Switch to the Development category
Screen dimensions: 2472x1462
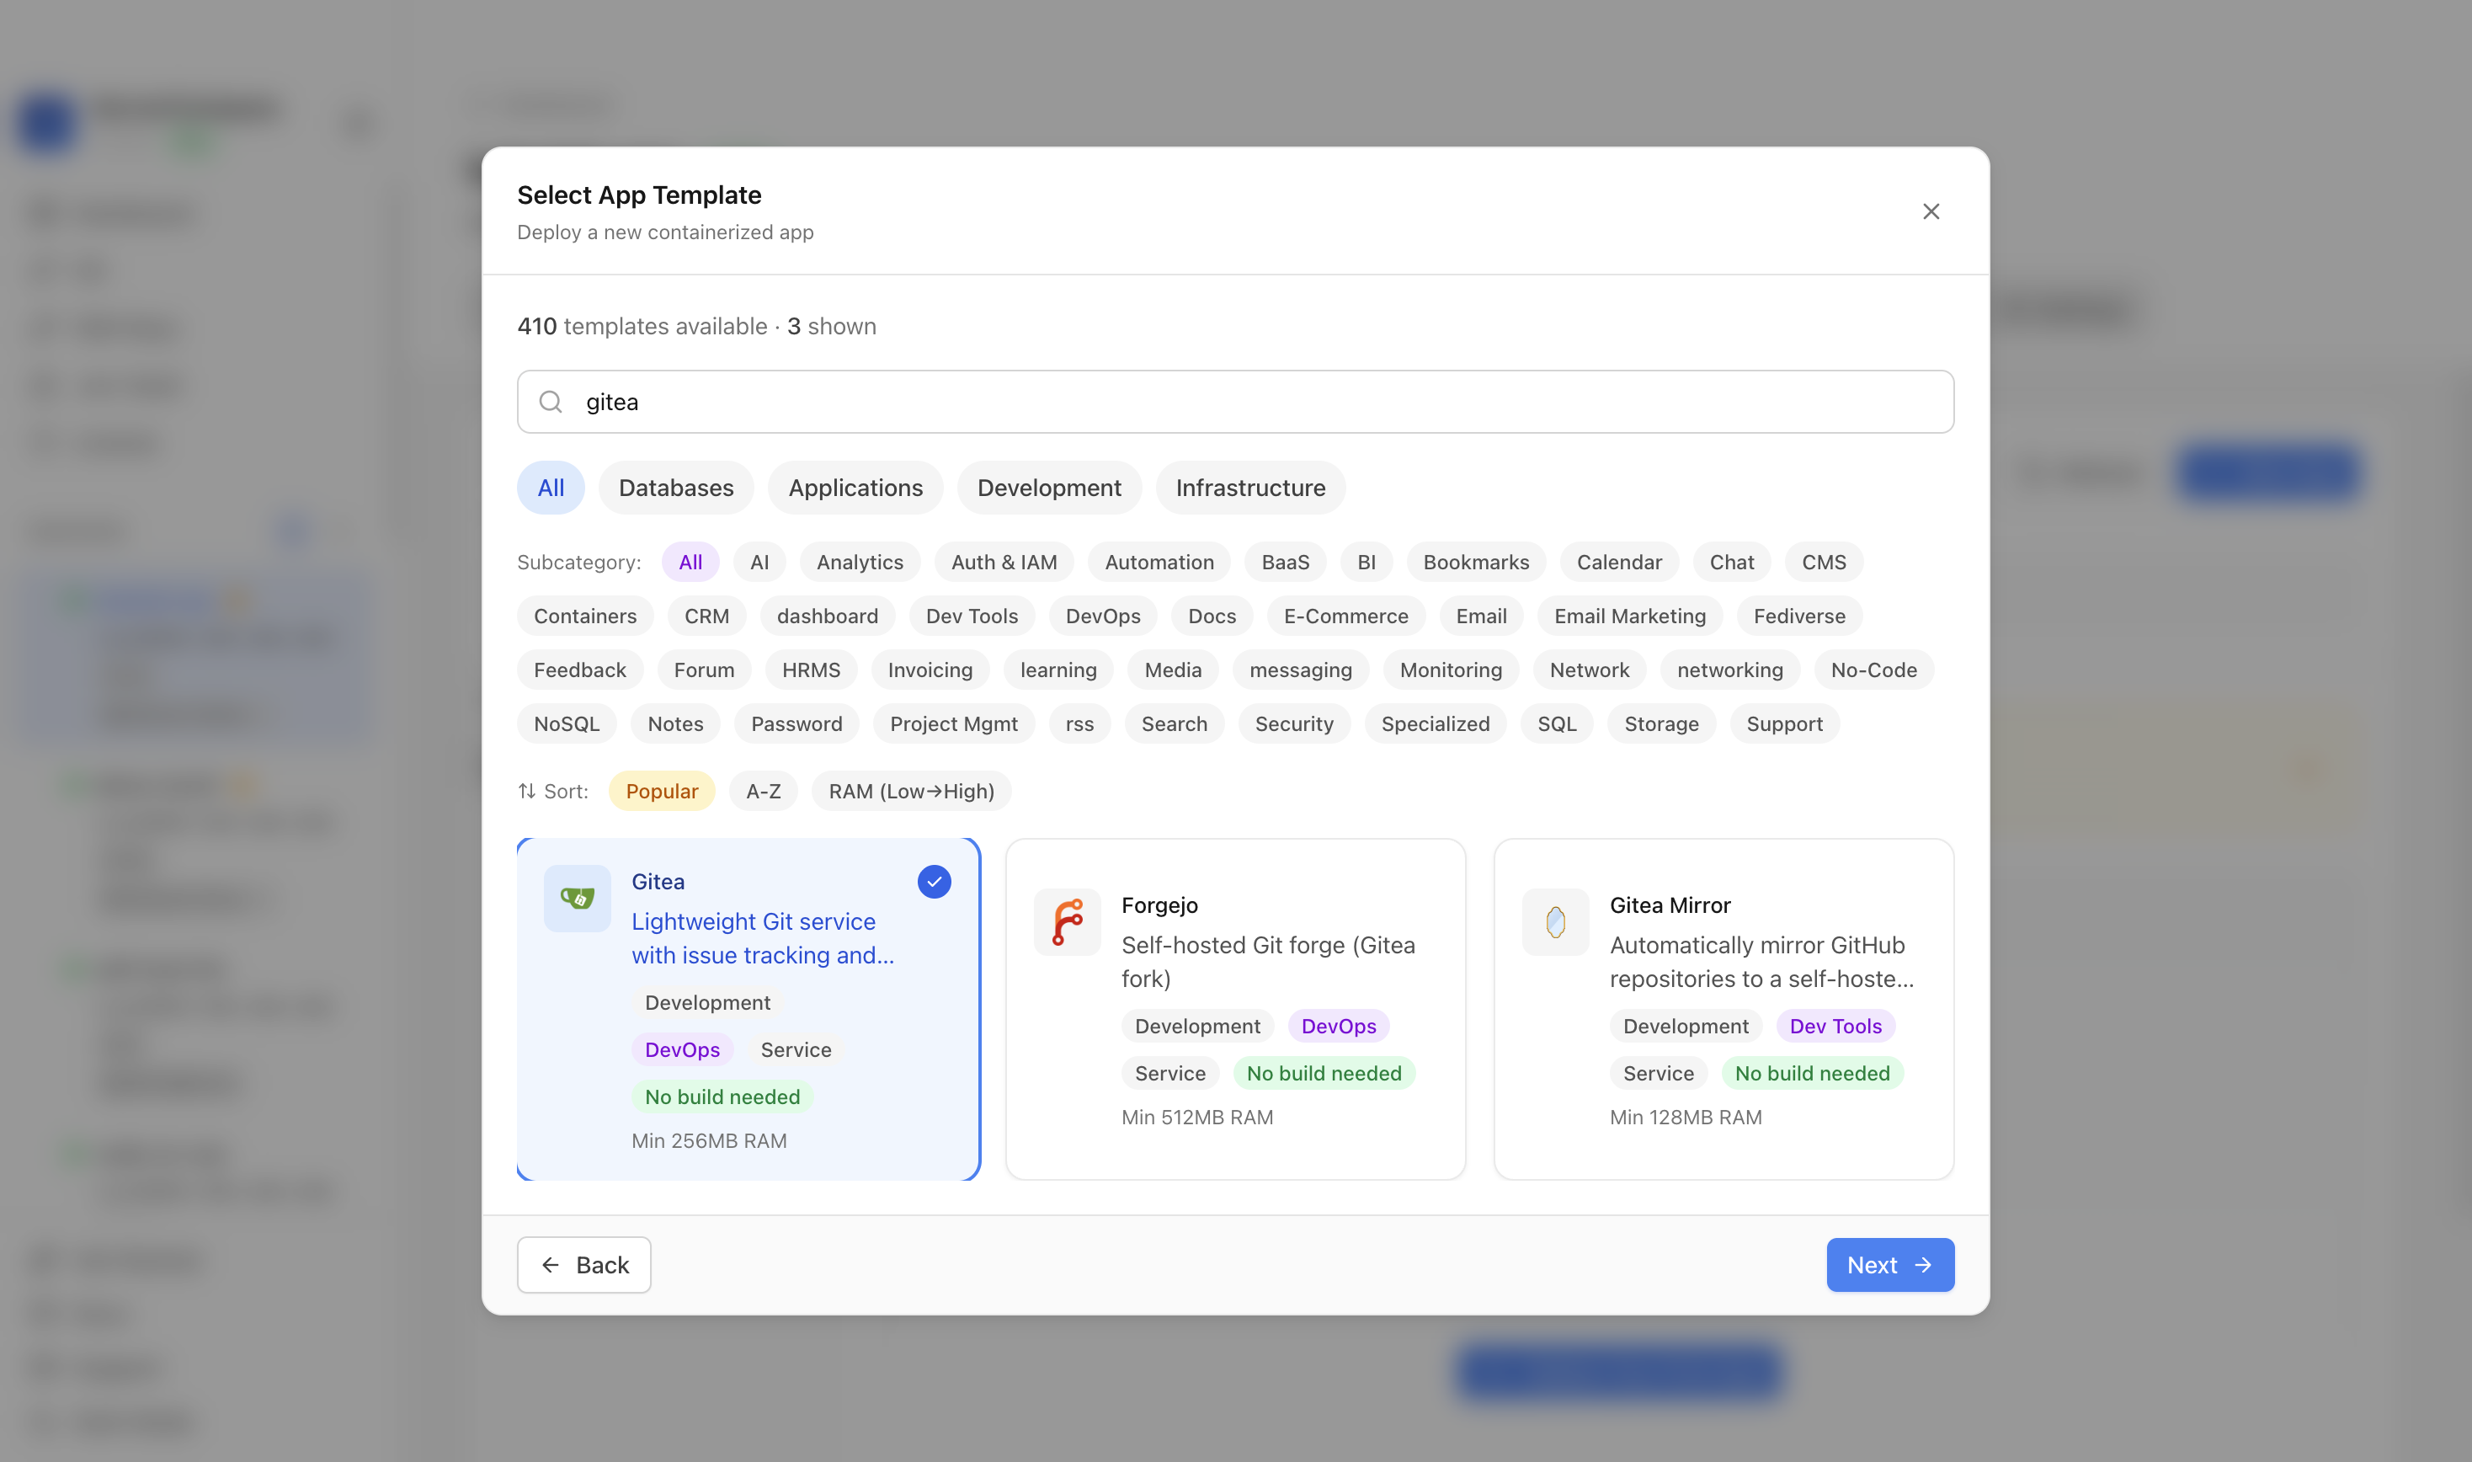pos(1049,488)
